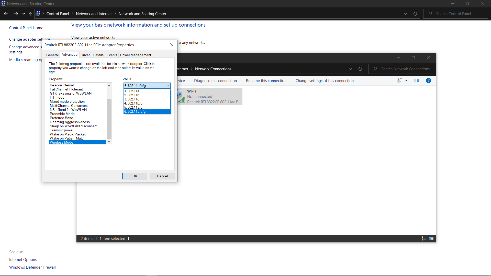
Task: Switch to details view in status bar
Action: 424,238
